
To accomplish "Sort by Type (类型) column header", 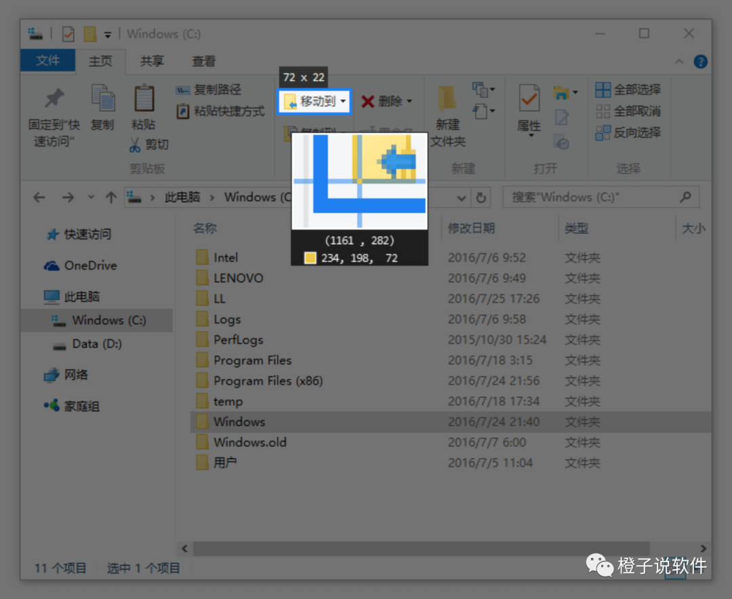I will (576, 228).
